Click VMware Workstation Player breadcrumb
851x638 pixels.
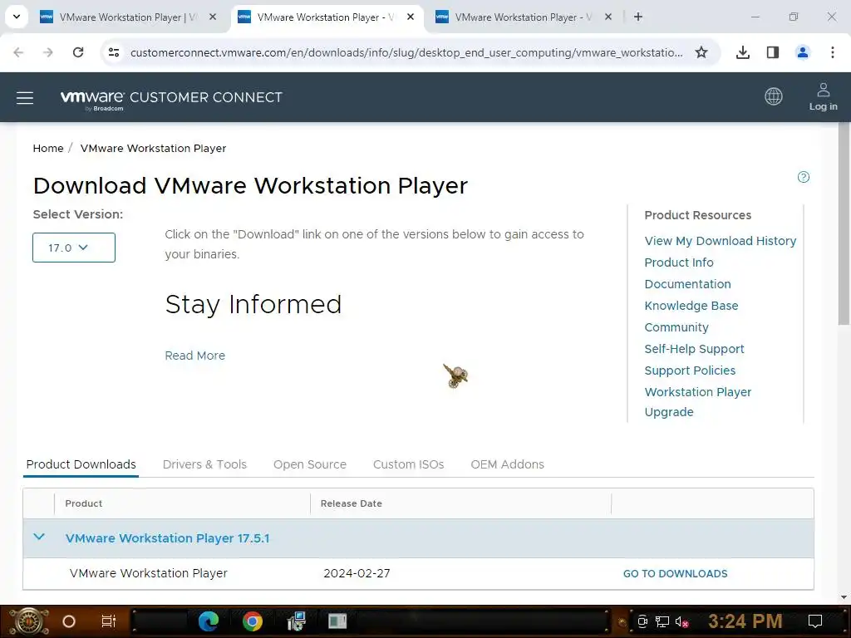coord(153,148)
